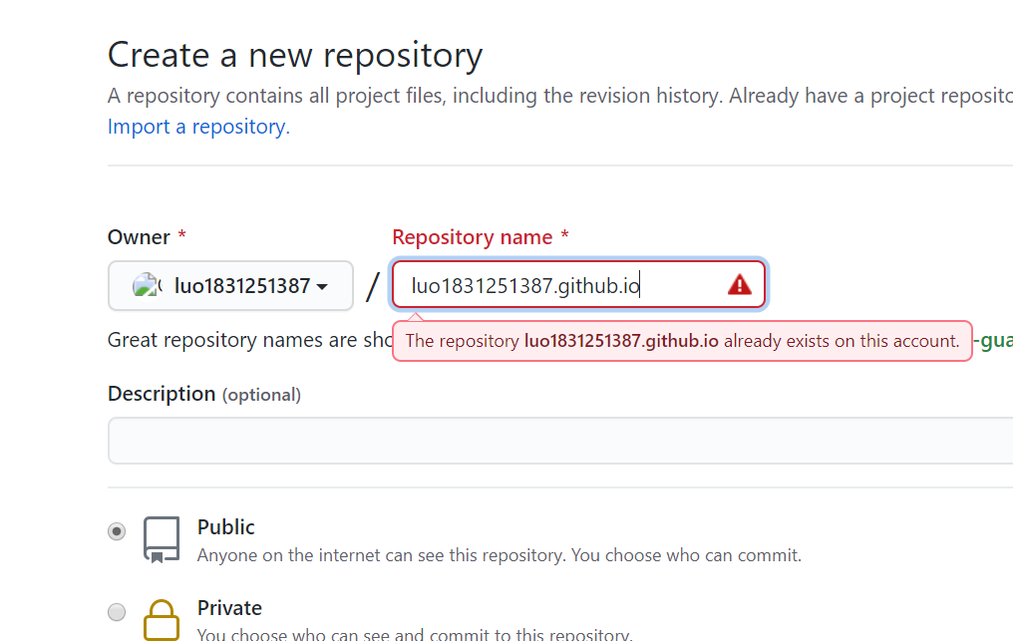Focus the Repository name input field
The image size is (1013, 641).
(579, 285)
